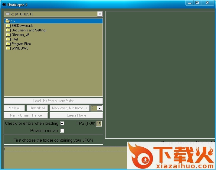Click the folder icon beside WINDOWS
This screenshot has height=170, width=216.
(x=8, y=48)
